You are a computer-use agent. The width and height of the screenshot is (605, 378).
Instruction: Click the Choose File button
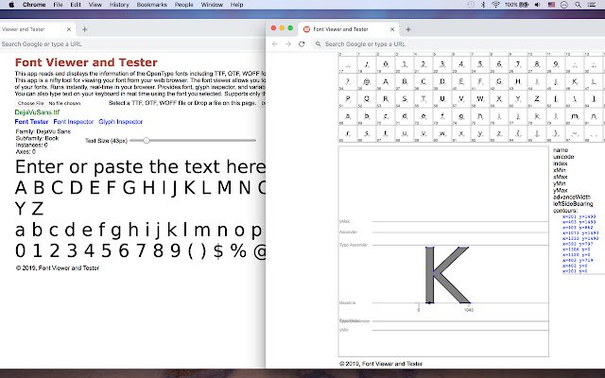(x=31, y=103)
